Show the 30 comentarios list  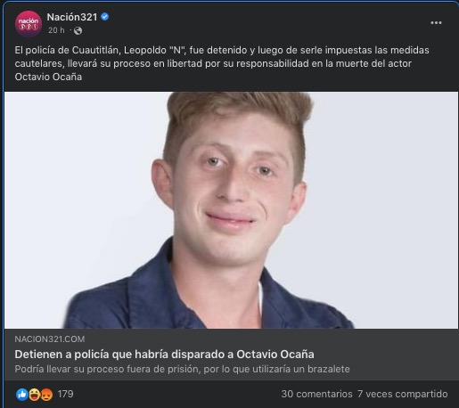(316, 394)
